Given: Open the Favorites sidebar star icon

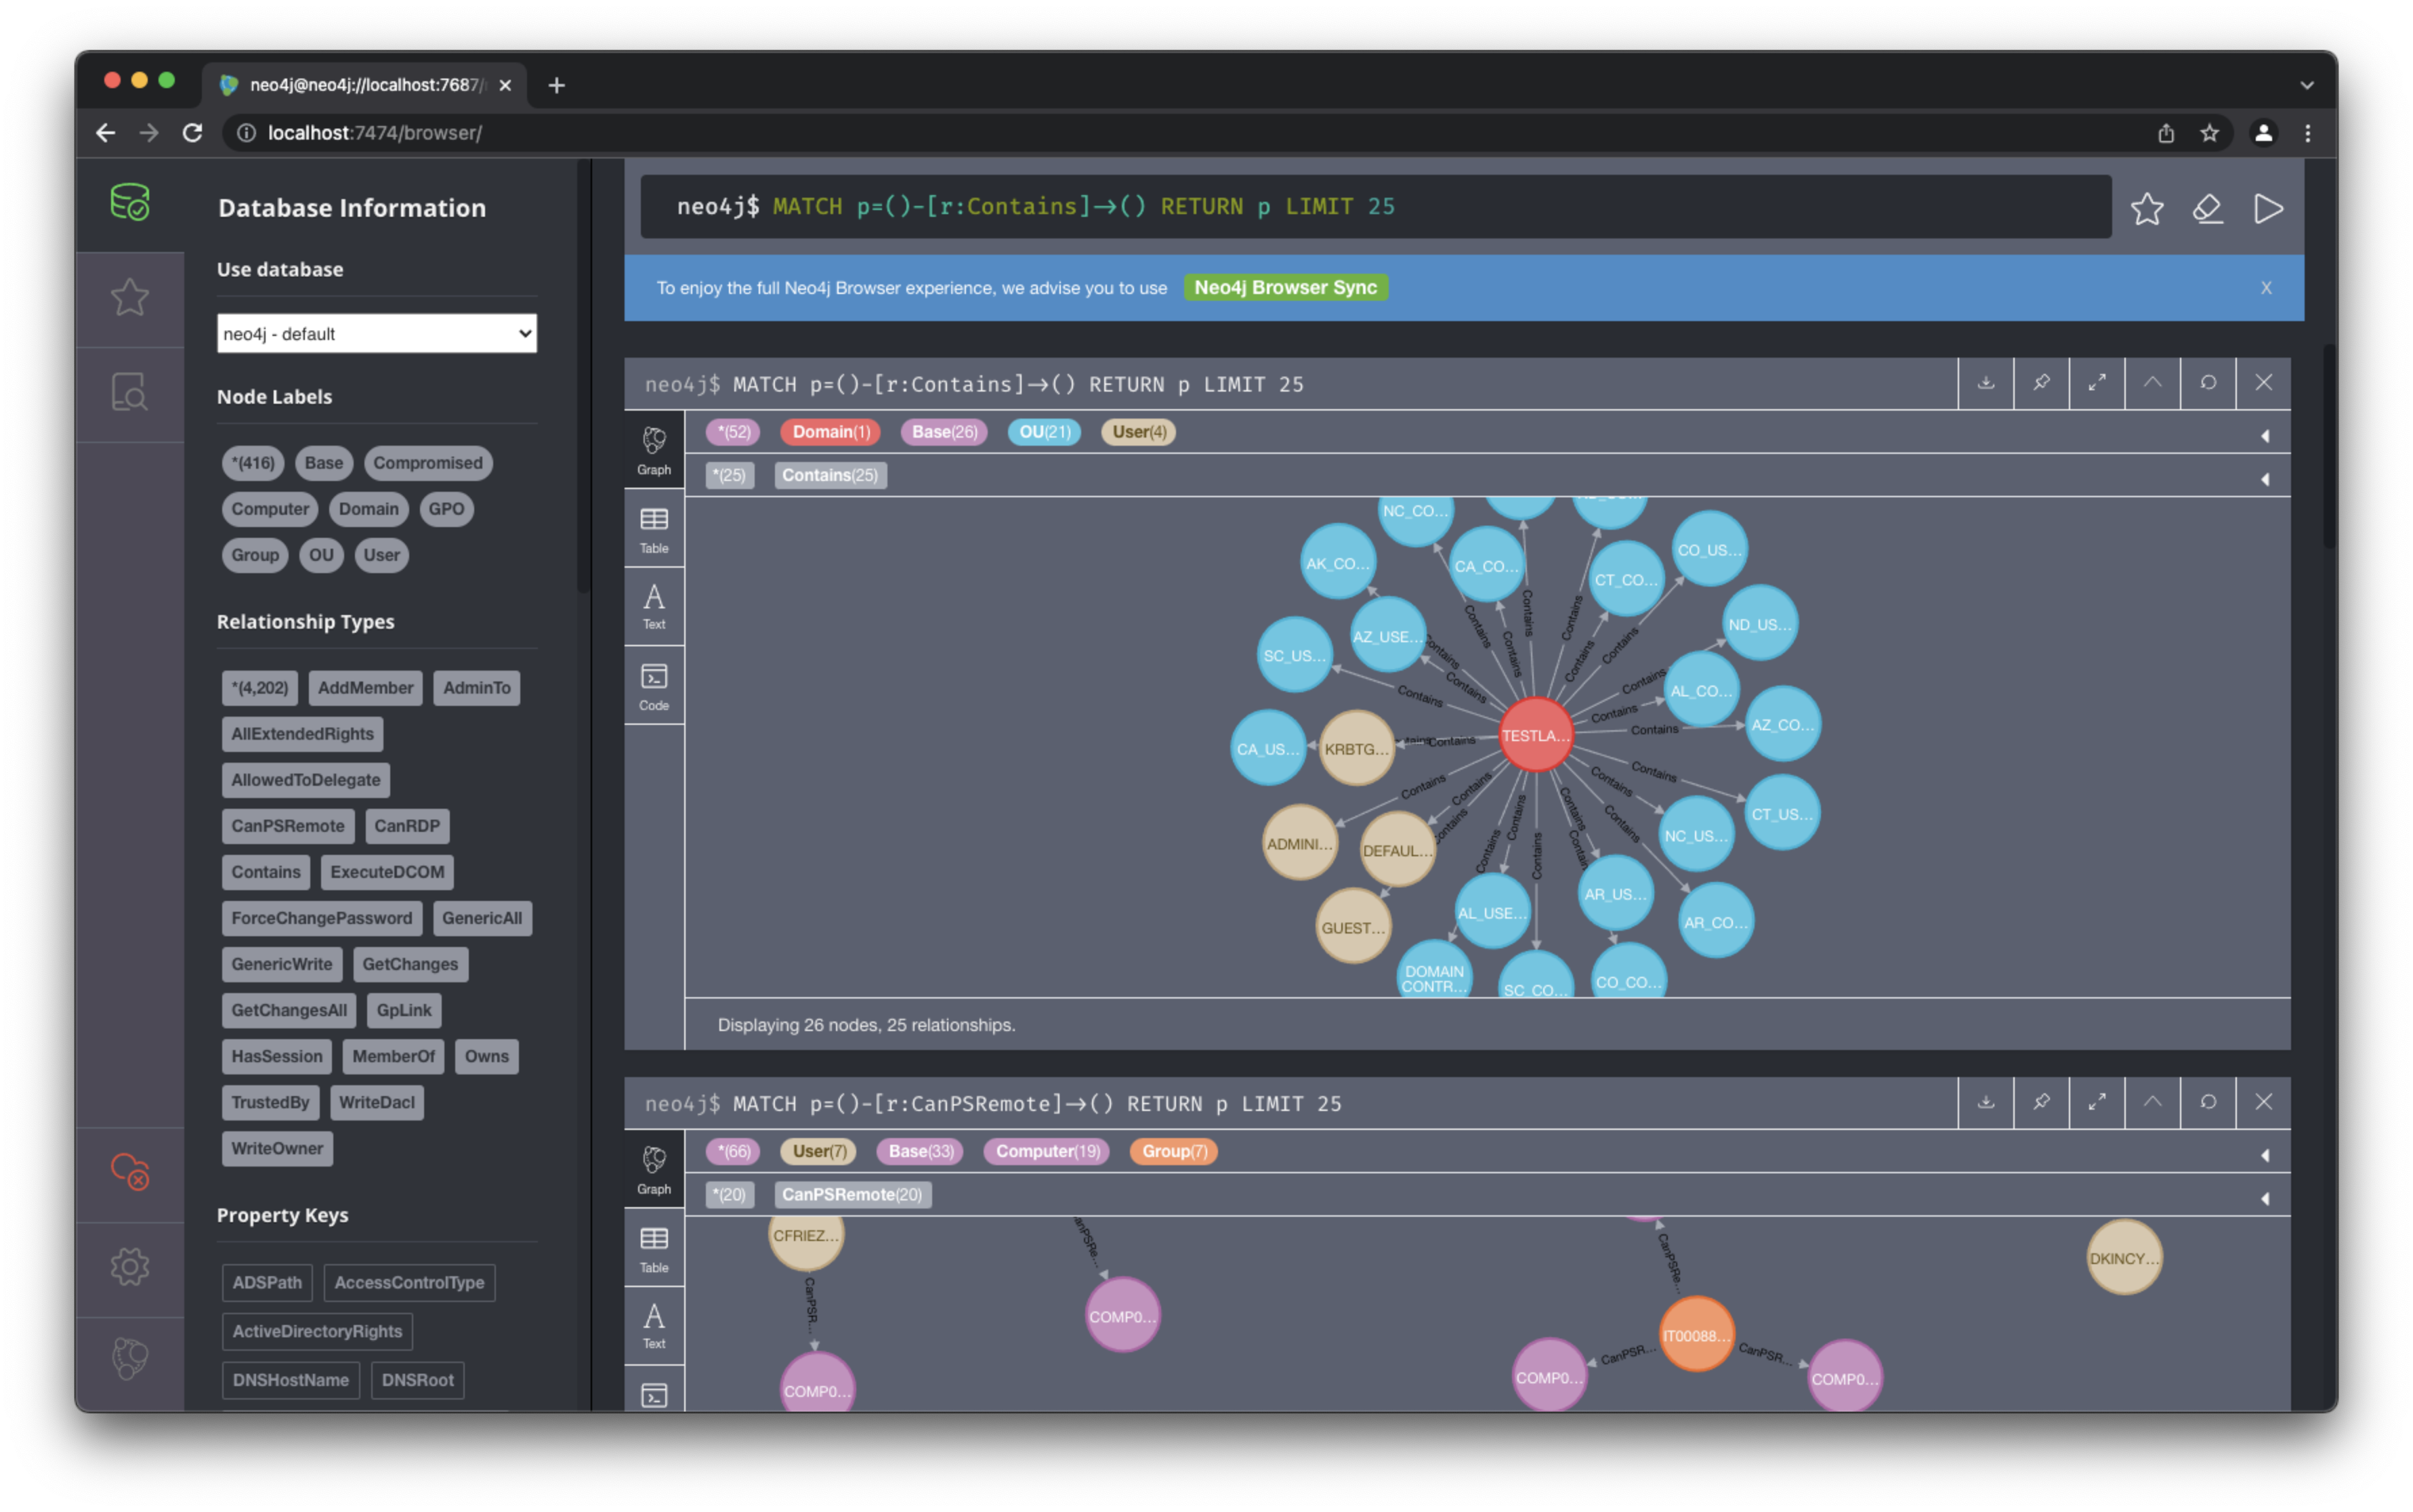Looking at the screenshot, I should [130, 297].
